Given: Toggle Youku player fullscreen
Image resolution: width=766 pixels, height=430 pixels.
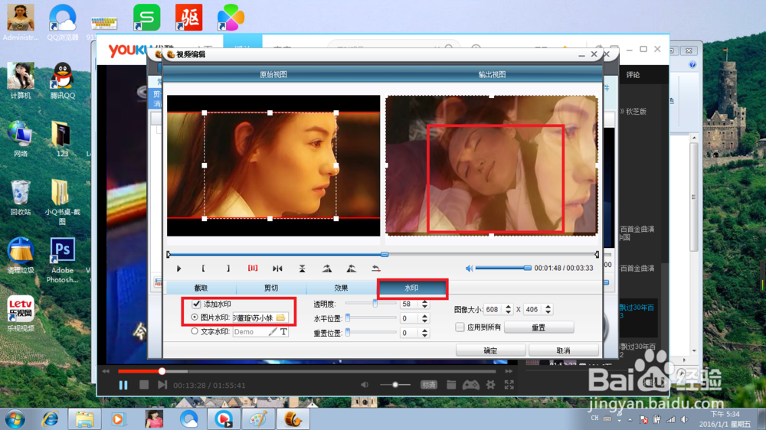Looking at the screenshot, I should [509, 385].
